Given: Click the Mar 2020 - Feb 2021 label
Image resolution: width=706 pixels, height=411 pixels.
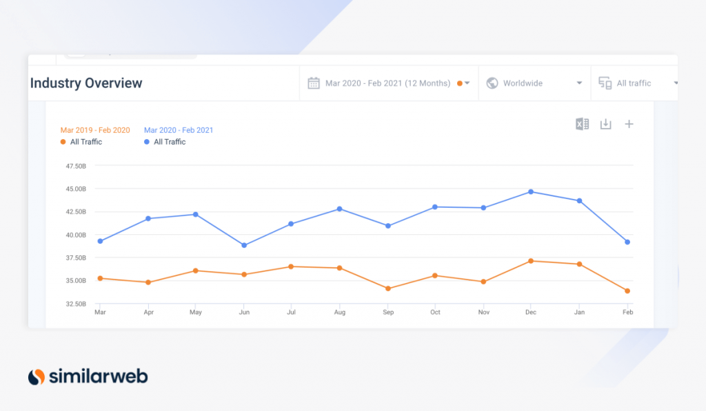Looking at the screenshot, I should 178,129.
